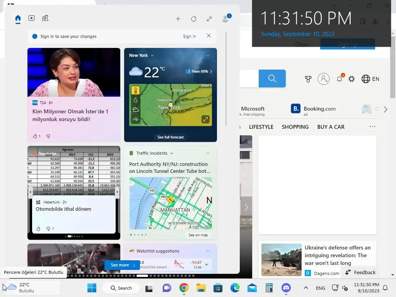396x297 pixels.
Task: Click browser page vertical scrollbar
Action: (393, 67)
